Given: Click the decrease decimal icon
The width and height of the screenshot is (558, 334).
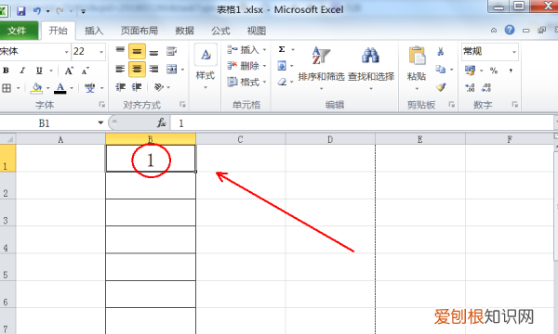Looking at the screenshot, I should click(x=486, y=87).
